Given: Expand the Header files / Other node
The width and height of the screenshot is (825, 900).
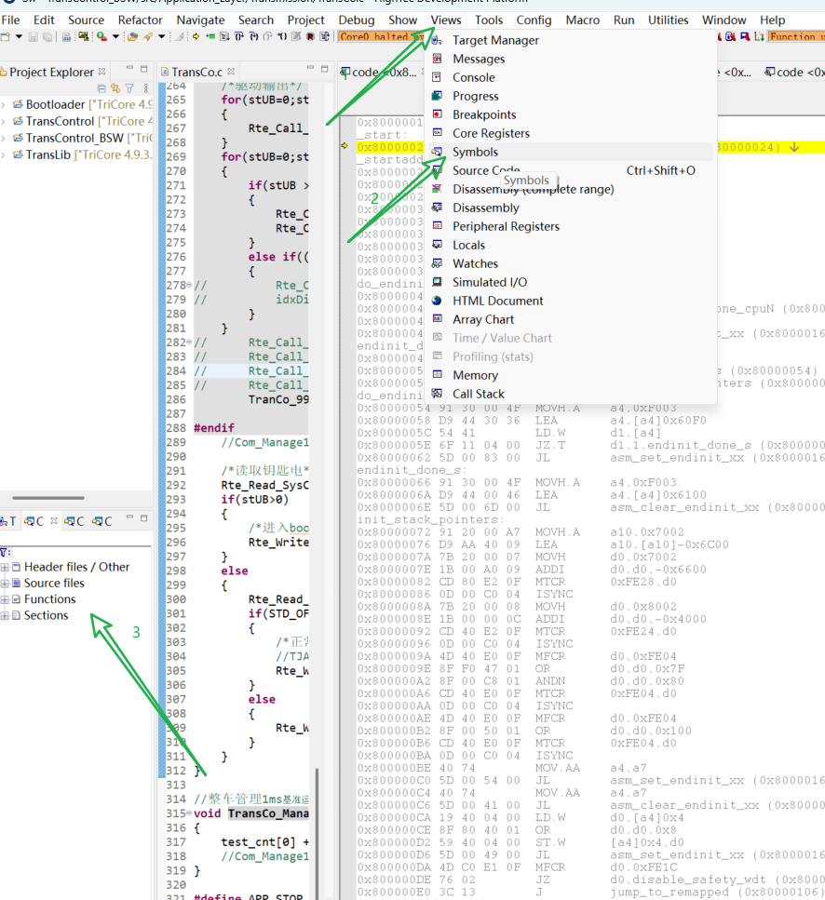Looking at the screenshot, I should 5,567.
